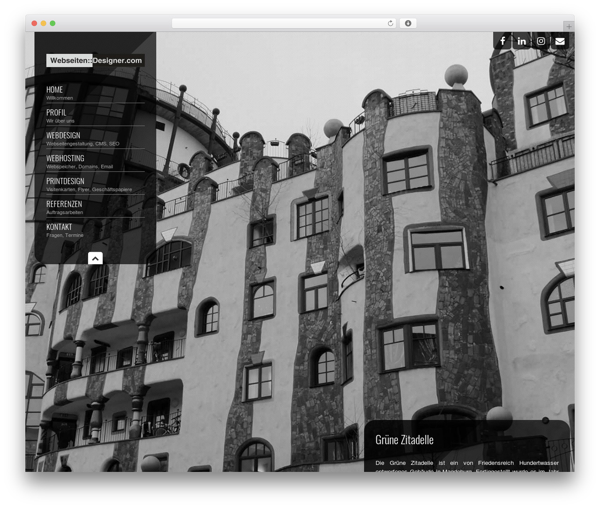This screenshot has height=508, width=600.
Task: Click the Webseiten::Designer.com logo
Action: (x=96, y=60)
